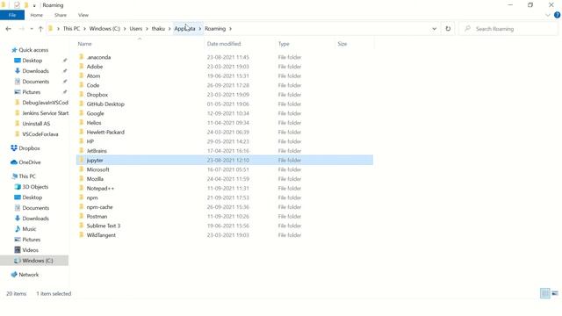
Task: Open recent locations dropdown arrow
Action: click(x=32, y=29)
